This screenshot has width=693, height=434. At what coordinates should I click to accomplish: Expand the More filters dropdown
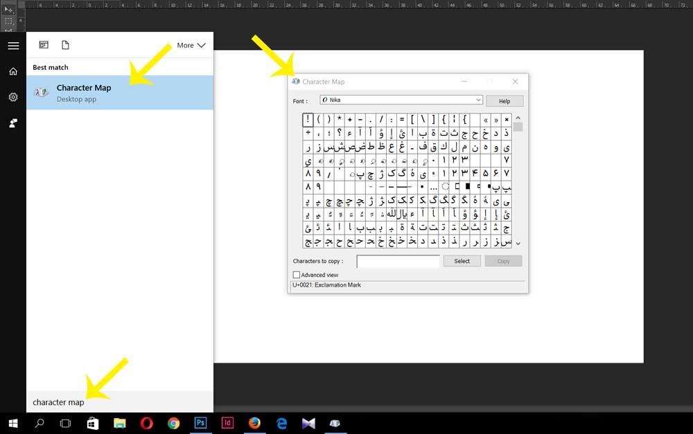pyautogui.click(x=191, y=45)
